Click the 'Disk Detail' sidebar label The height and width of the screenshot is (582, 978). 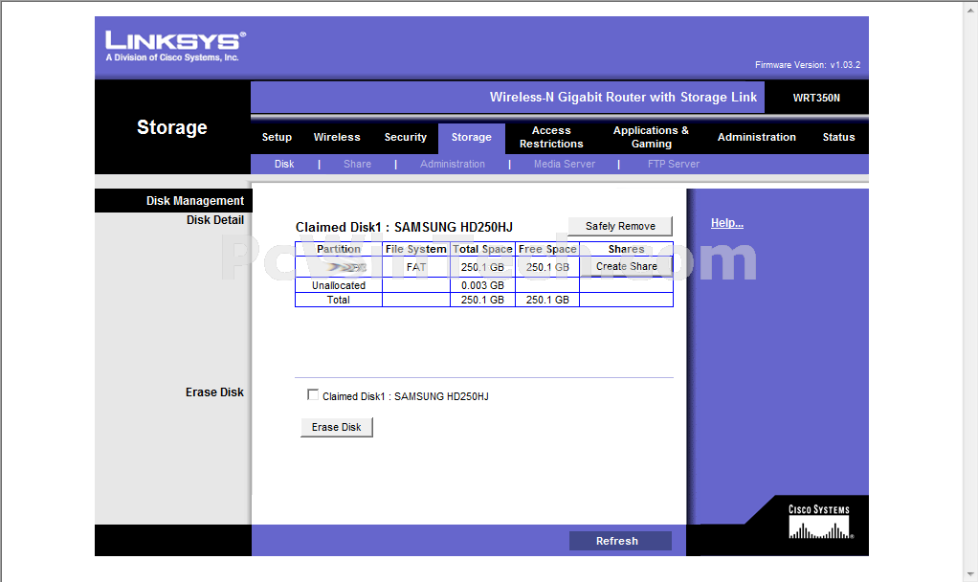tap(214, 220)
